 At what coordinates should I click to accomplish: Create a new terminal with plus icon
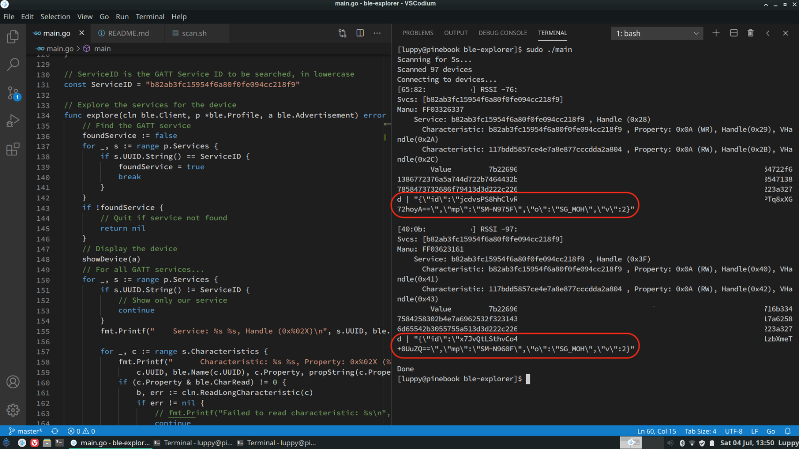(716, 33)
